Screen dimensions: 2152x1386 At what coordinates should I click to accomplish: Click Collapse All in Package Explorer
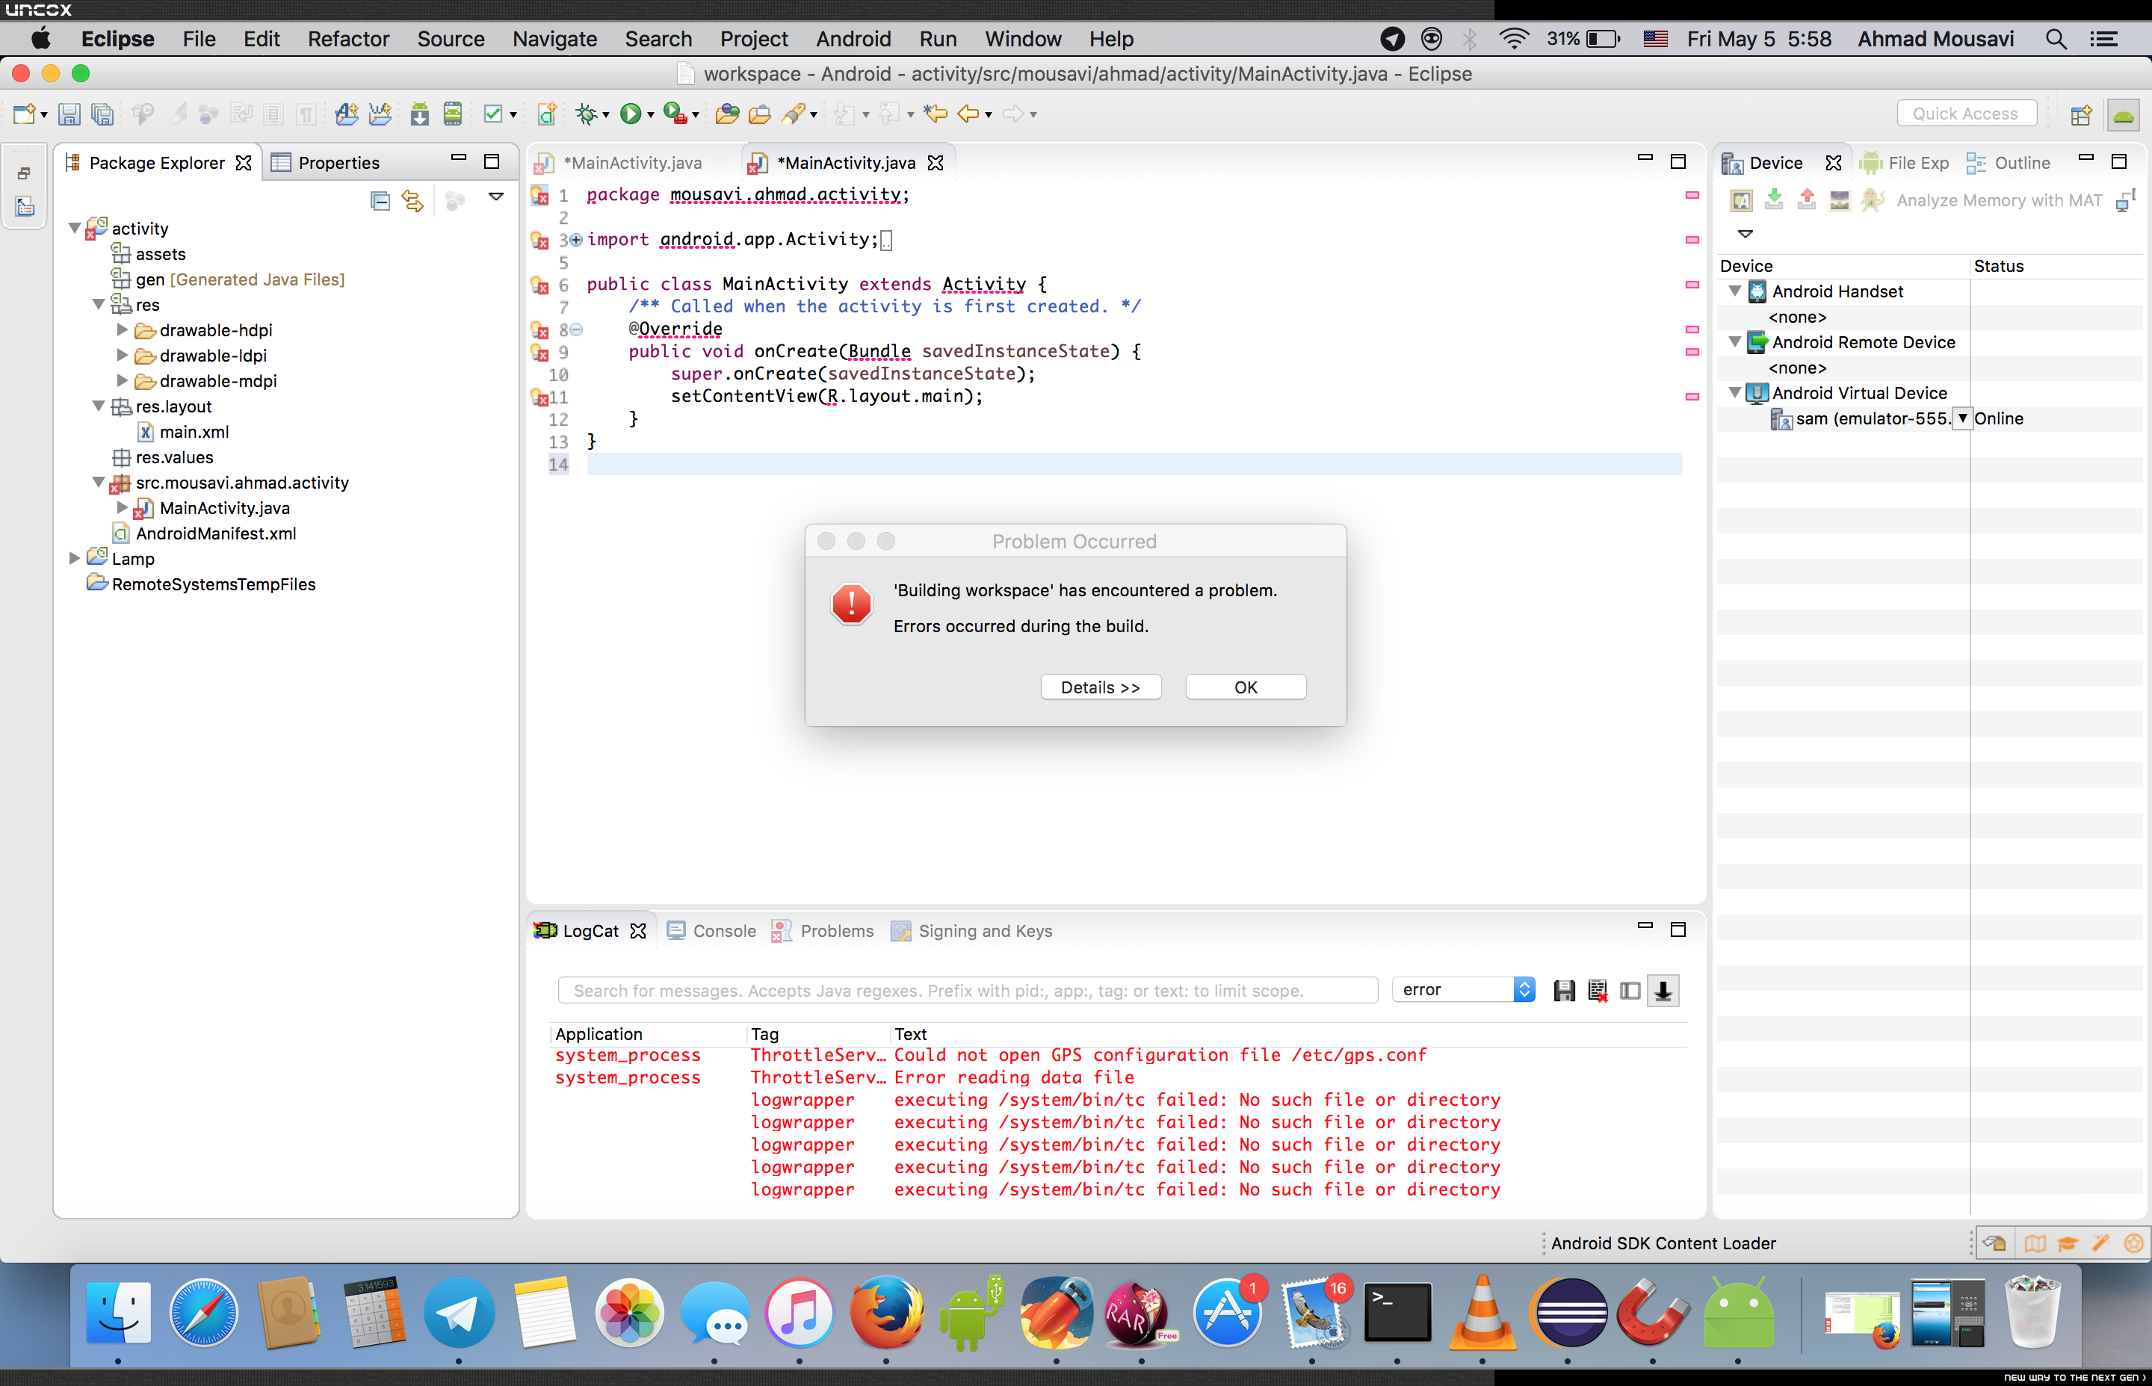(380, 201)
